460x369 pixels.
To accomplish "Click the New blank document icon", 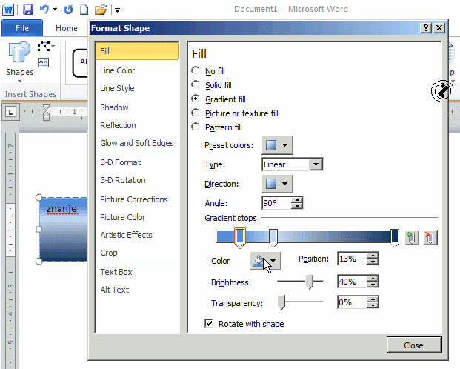I will pyautogui.click(x=84, y=10).
